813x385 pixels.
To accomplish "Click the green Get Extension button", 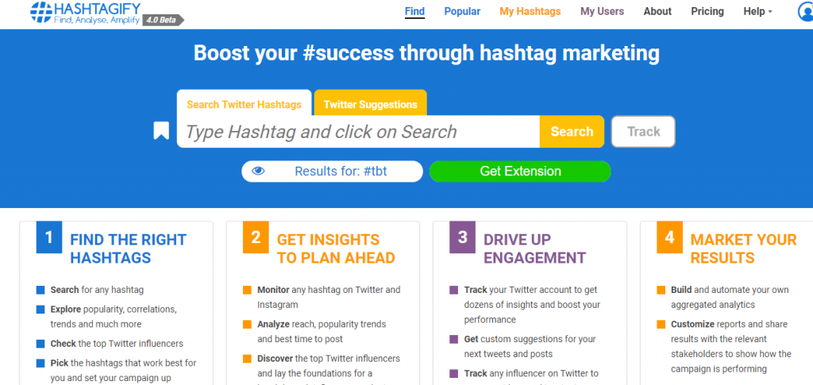I will tap(520, 171).
